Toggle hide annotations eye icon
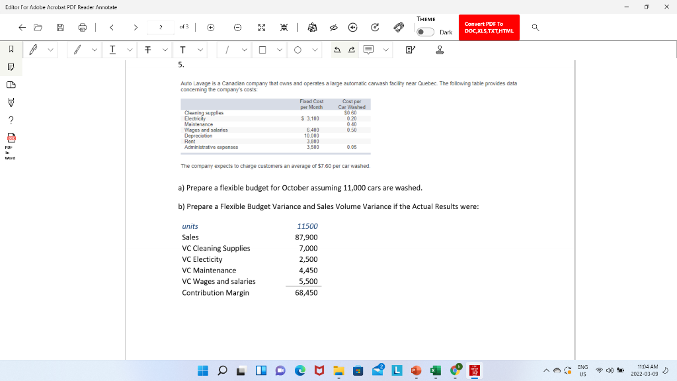 (333, 27)
